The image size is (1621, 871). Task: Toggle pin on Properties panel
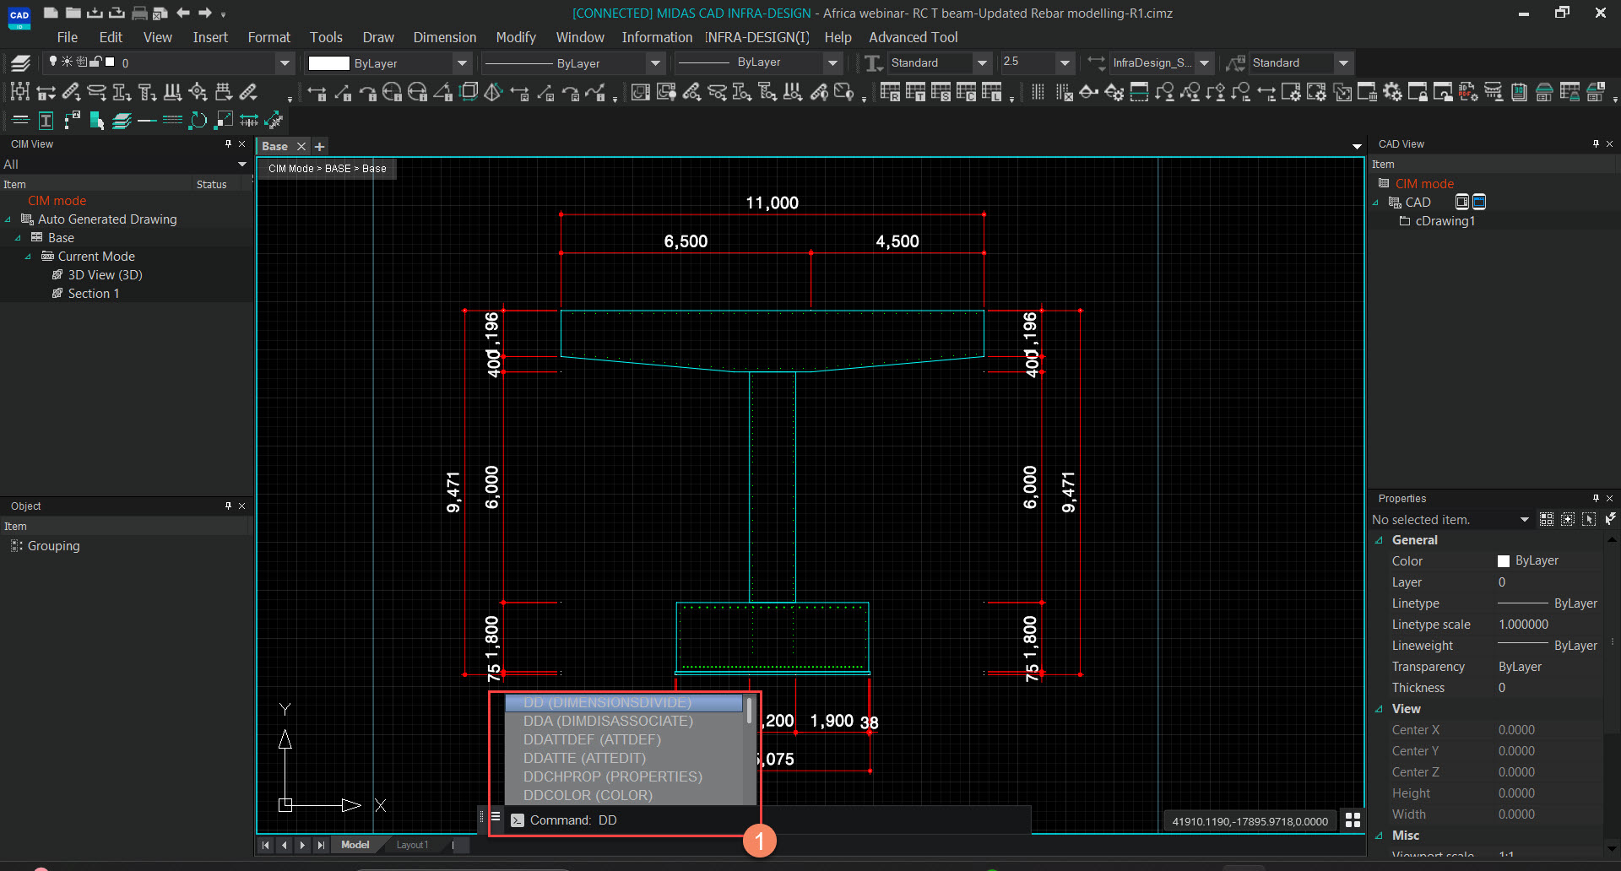point(1596,498)
